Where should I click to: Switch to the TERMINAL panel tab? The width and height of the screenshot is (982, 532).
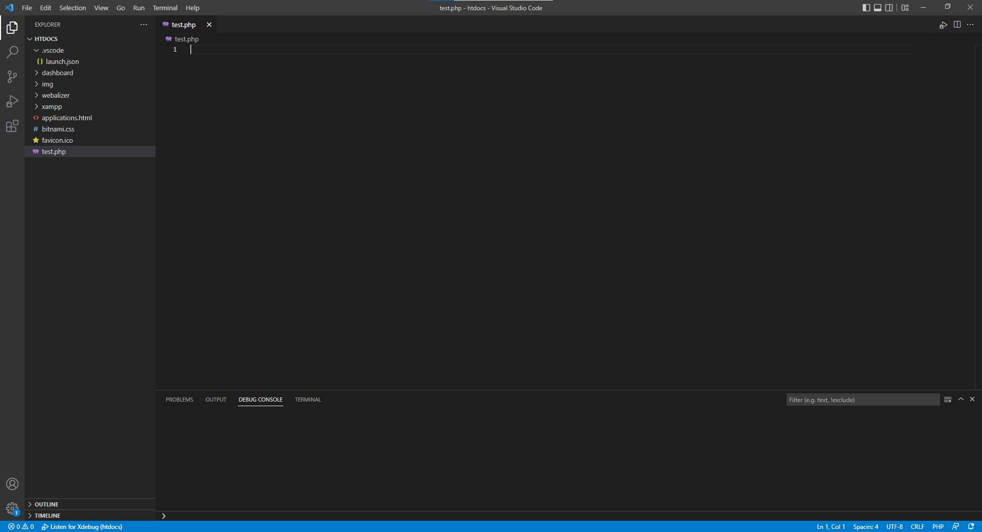pos(308,400)
